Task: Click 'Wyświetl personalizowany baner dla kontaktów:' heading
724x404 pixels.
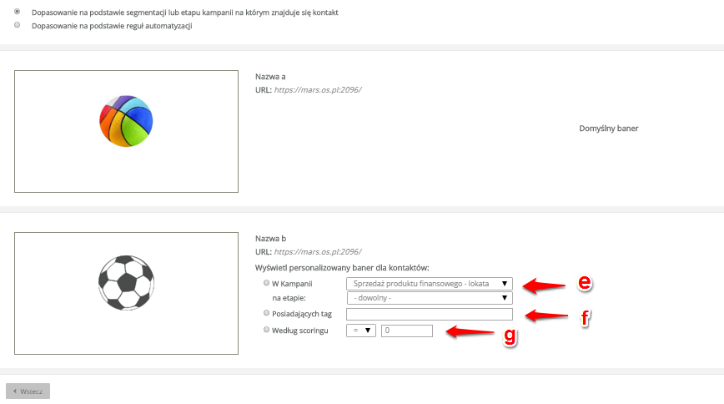Action: (342, 268)
